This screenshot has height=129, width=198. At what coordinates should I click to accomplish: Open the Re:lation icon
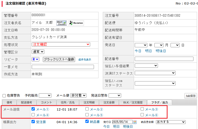click(76, 23)
